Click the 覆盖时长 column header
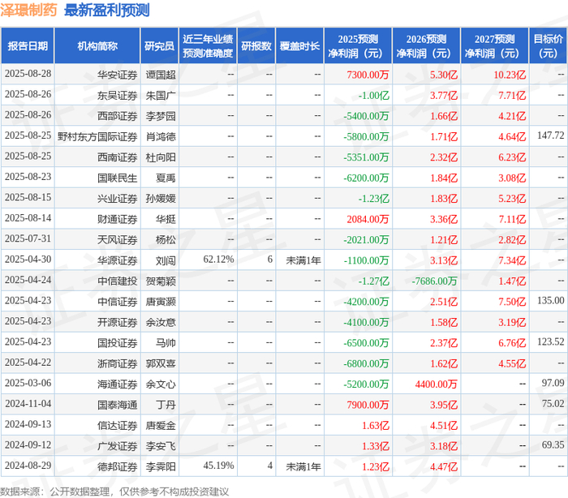 (x=299, y=46)
